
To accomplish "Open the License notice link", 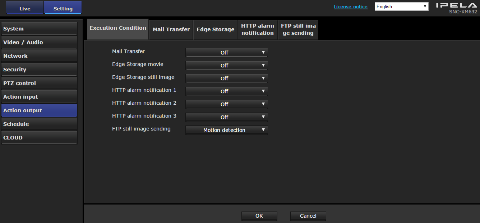I will coord(350,7).
